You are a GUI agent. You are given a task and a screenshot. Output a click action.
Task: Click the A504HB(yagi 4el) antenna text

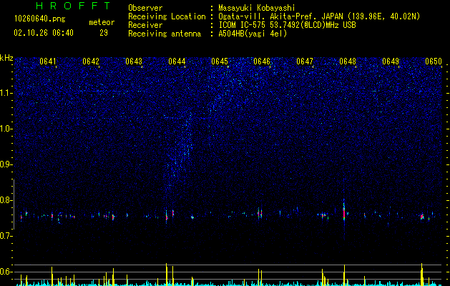(x=253, y=34)
